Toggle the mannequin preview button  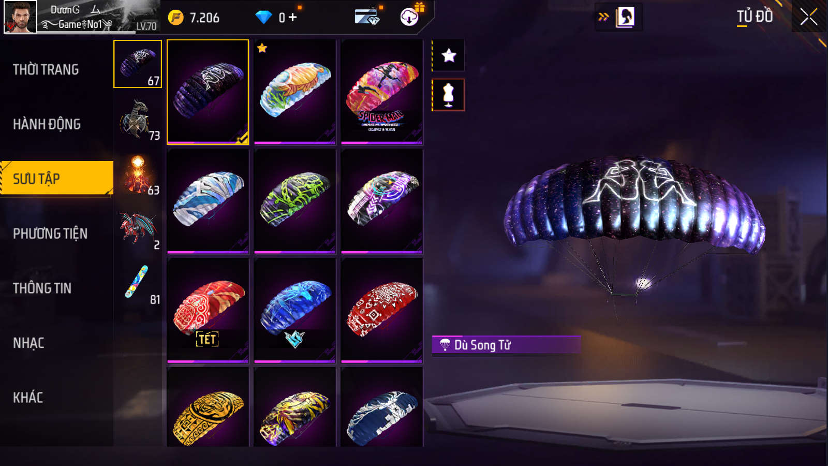449,95
